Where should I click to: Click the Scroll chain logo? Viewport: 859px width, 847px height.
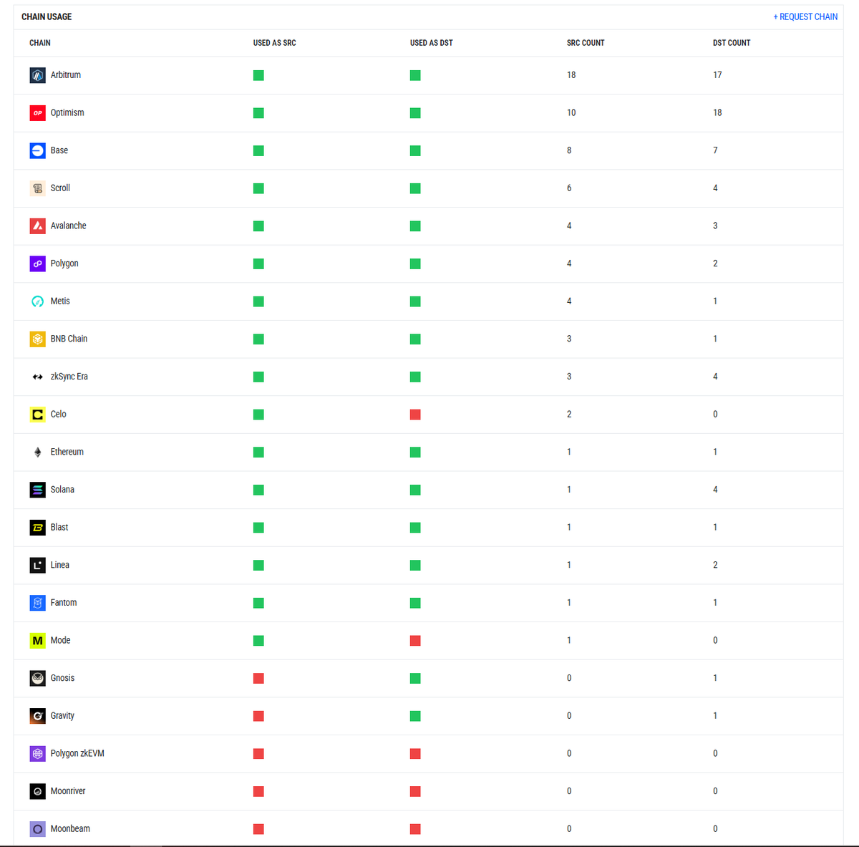[x=37, y=188]
